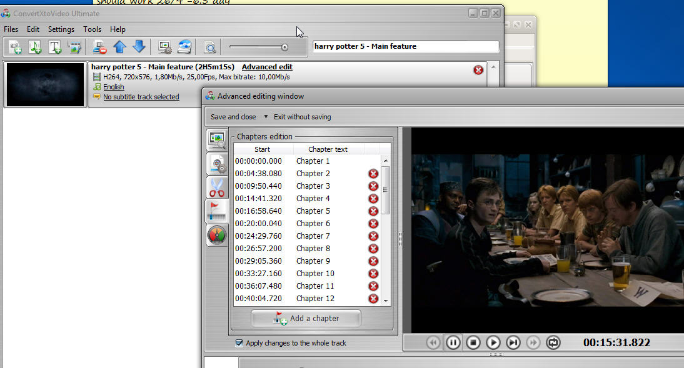This screenshot has height=368, width=684.
Task: Move the title up with blue arrow
Action: (119, 47)
